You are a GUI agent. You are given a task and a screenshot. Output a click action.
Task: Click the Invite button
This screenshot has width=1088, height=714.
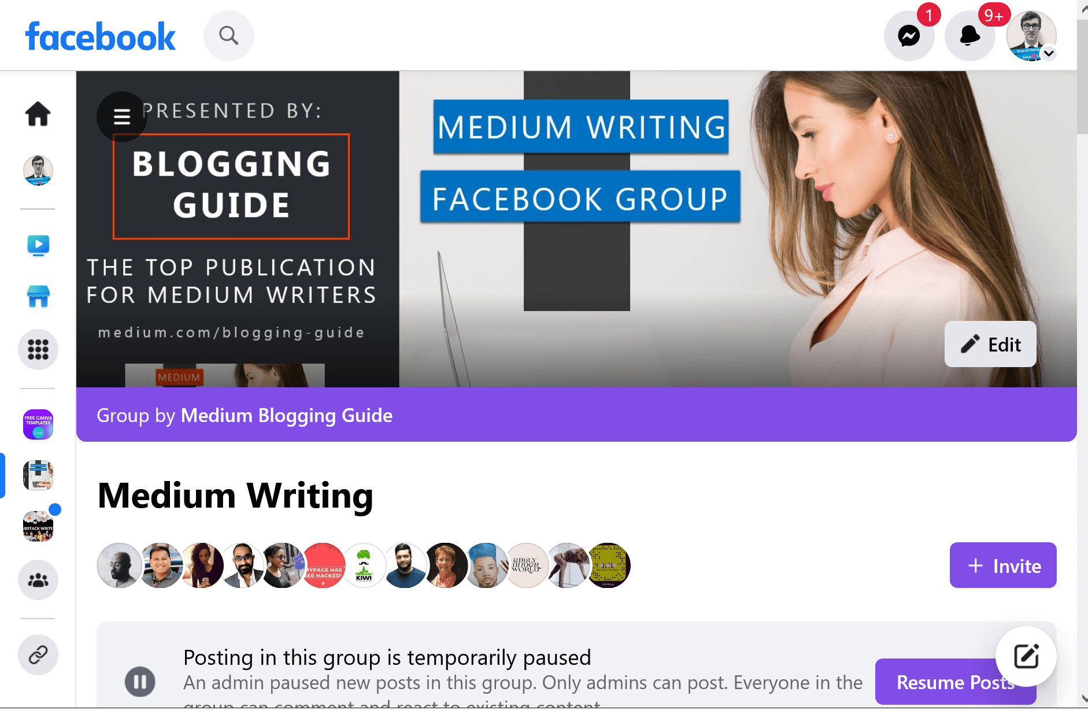(1003, 565)
